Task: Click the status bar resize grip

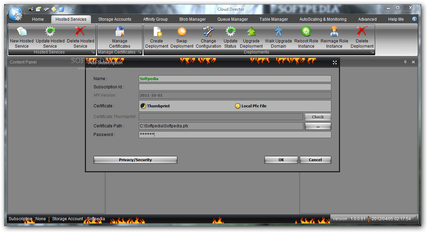Action: pos(415,219)
